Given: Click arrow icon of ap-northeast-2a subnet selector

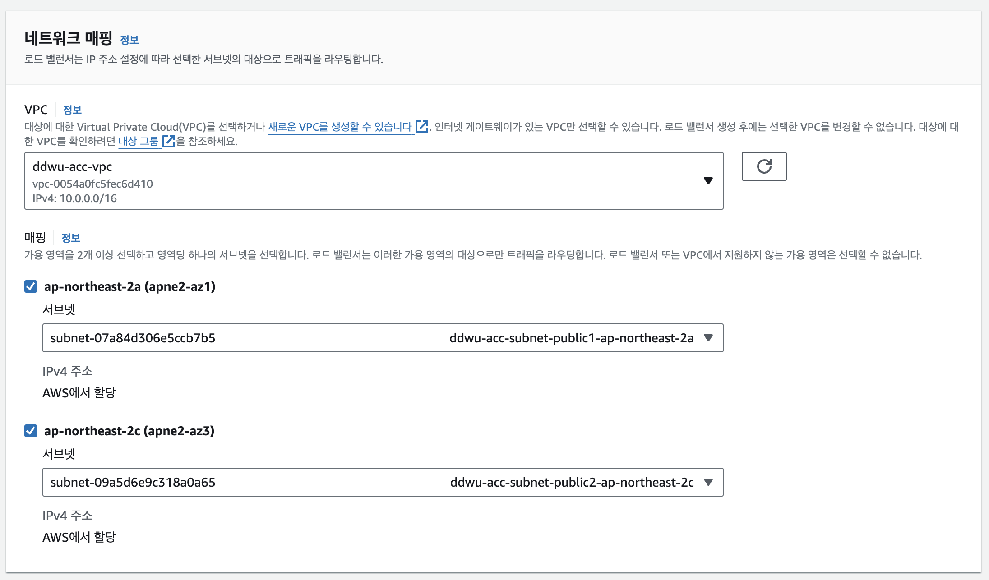Looking at the screenshot, I should coord(708,338).
